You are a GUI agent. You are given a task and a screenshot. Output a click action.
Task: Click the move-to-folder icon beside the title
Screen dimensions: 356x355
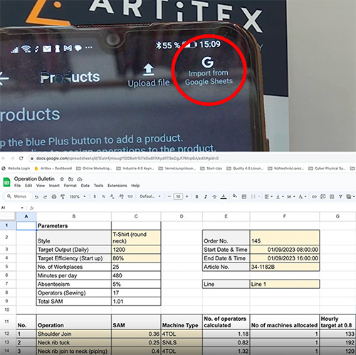tap(70, 179)
